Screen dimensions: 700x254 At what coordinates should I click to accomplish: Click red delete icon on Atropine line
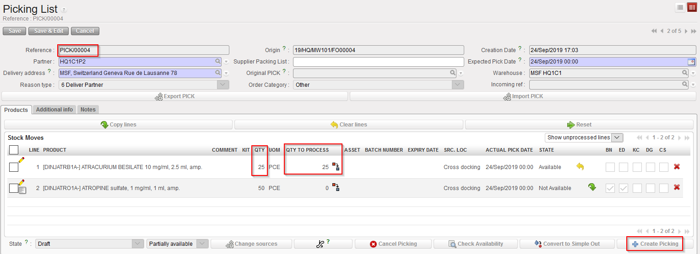tap(676, 187)
